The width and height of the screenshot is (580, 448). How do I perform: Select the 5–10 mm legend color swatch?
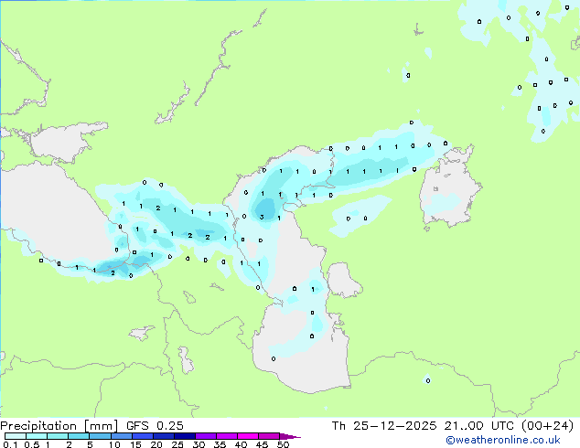(x=100, y=436)
